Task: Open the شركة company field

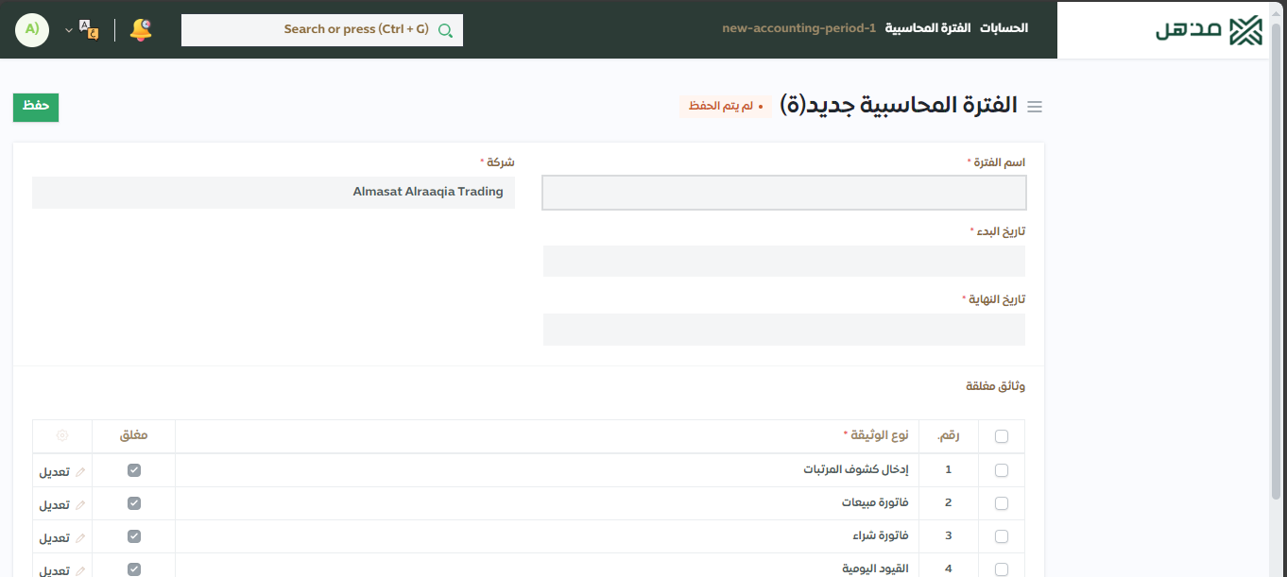Action: click(273, 192)
